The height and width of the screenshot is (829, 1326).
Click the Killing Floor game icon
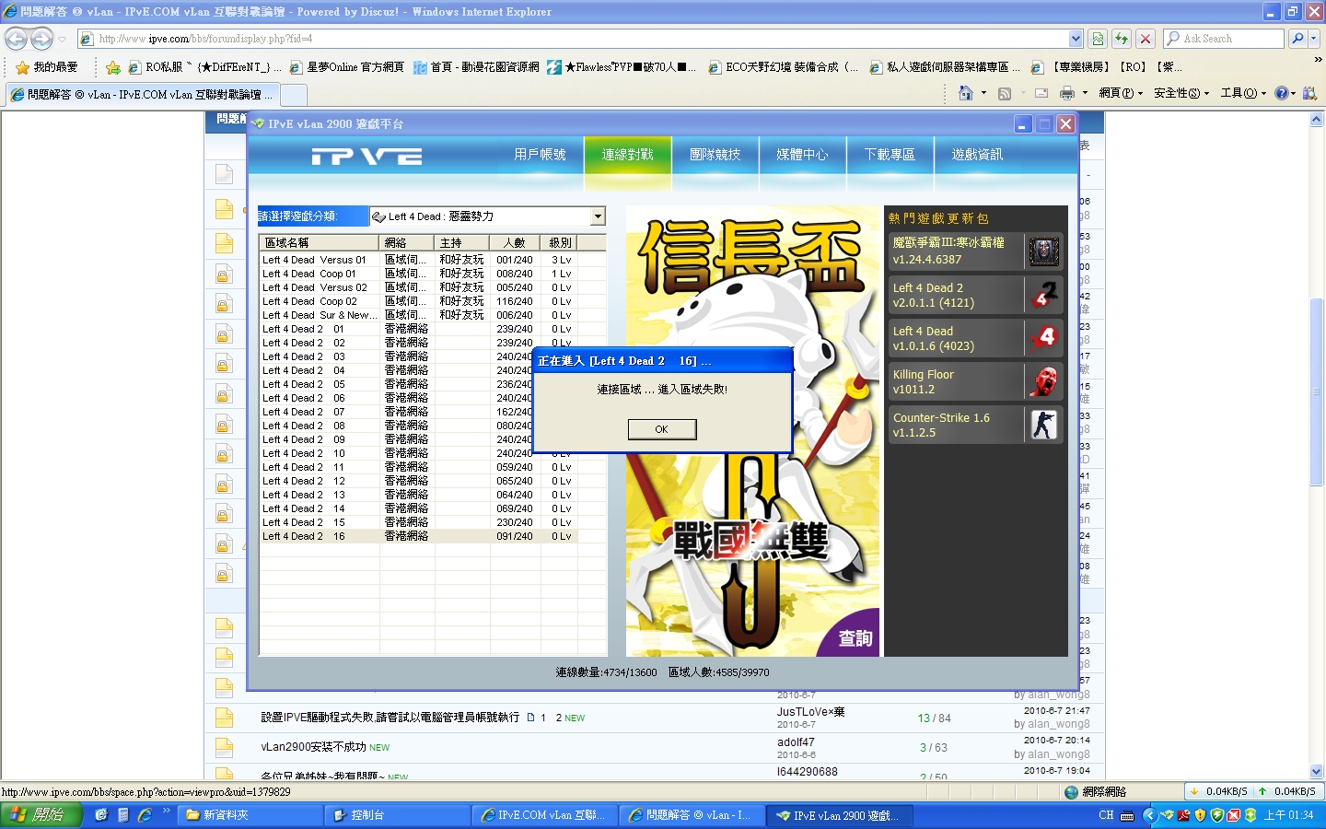coord(1043,381)
